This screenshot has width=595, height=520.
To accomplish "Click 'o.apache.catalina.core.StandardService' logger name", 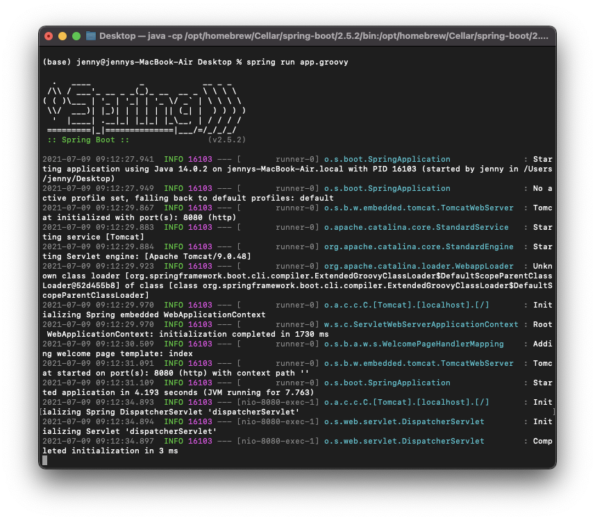I will click(x=417, y=227).
